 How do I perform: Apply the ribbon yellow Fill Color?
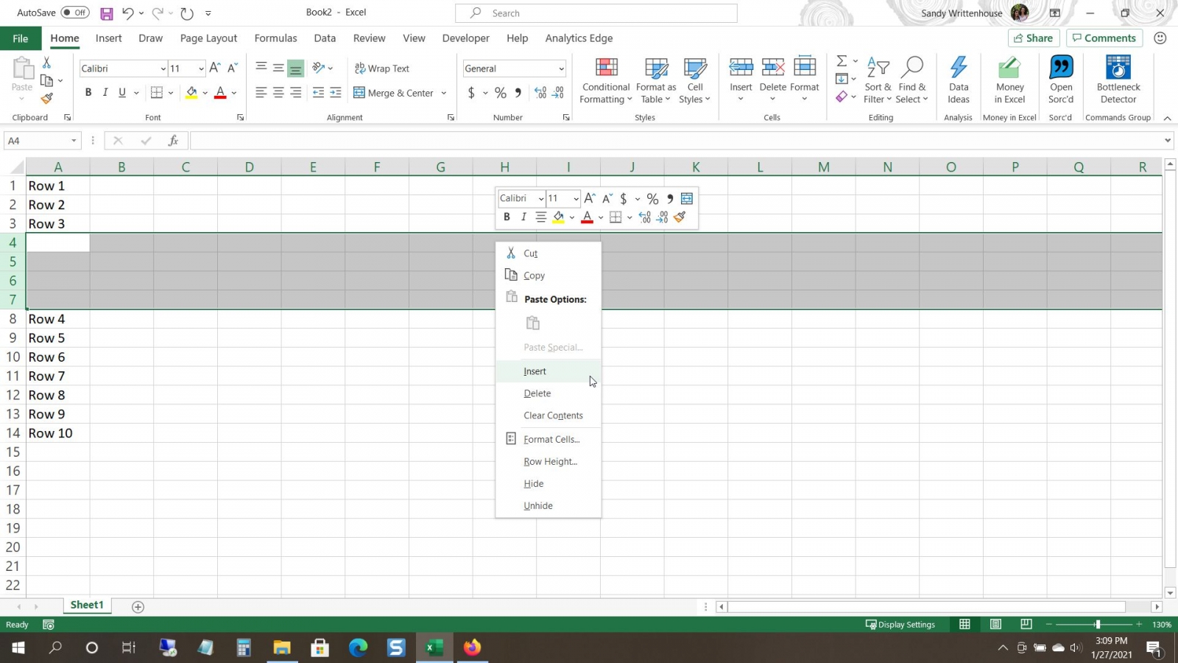click(191, 93)
